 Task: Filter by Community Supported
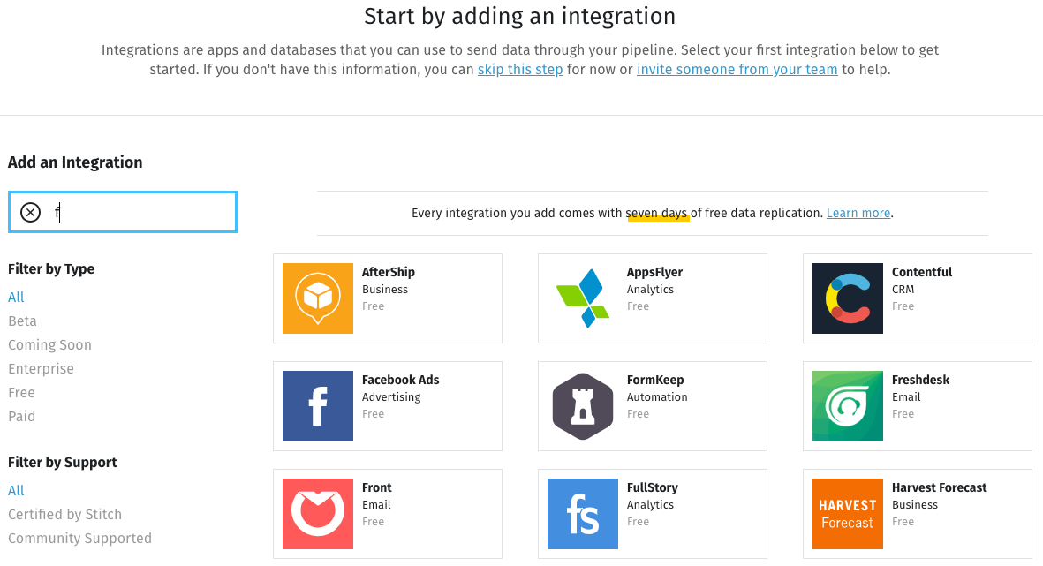tap(79, 538)
